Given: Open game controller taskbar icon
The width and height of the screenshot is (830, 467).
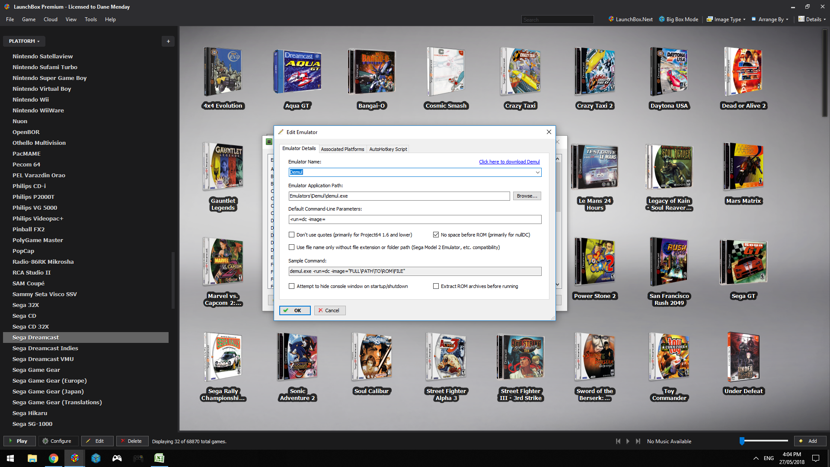Looking at the screenshot, I should pos(117,458).
